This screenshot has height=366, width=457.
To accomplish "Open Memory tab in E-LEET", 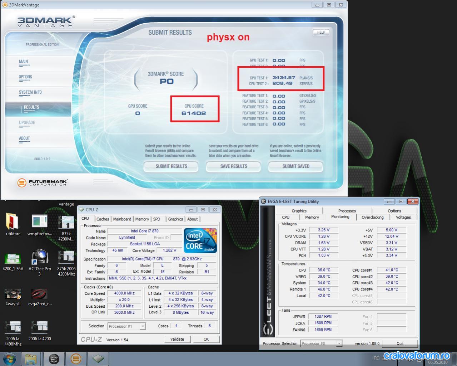I will [x=312, y=218].
